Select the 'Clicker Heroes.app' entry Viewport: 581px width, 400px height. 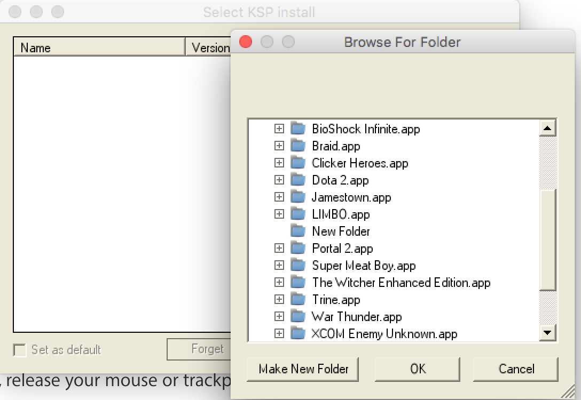(x=360, y=163)
